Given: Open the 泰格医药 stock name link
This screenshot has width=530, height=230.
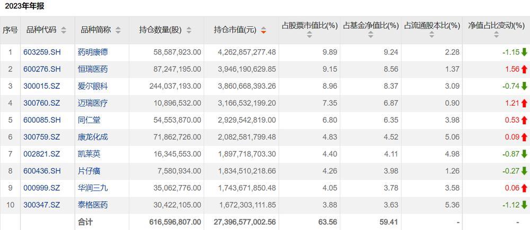Looking at the screenshot, I should pyautogui.click(x=93, y=205).
